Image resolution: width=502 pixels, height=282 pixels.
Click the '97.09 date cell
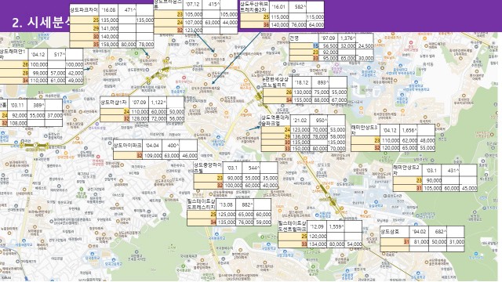[329, 38]
